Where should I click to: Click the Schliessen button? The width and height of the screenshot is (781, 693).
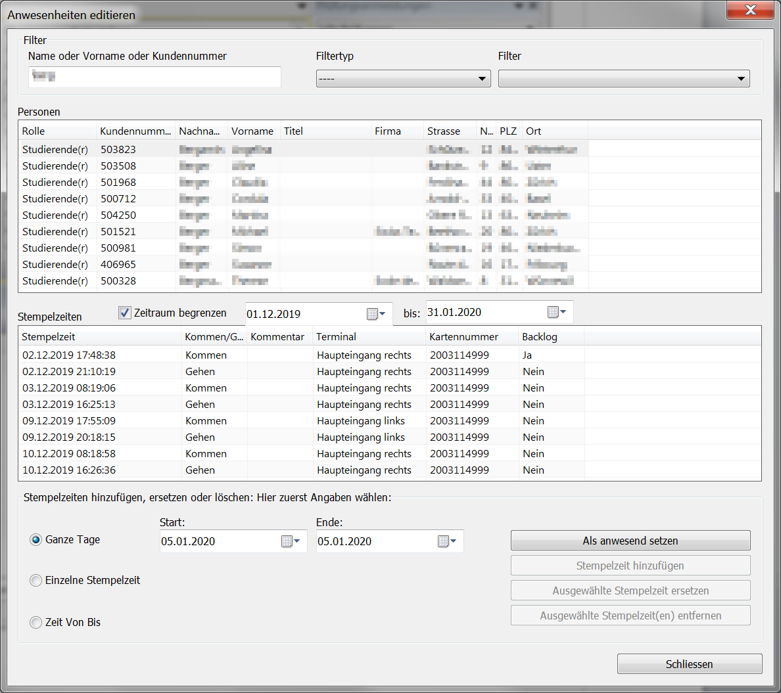click(689, 664)
